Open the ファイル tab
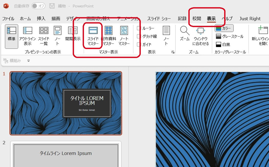The width and height of the screenshot is (269, 167). point(8,18)
